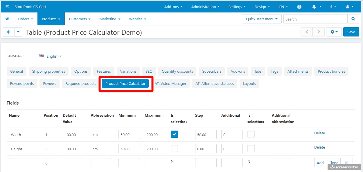363x172 pixels.
Task: Uncheck Is selectbox for Width row
Action: click(x=174, y=134)
